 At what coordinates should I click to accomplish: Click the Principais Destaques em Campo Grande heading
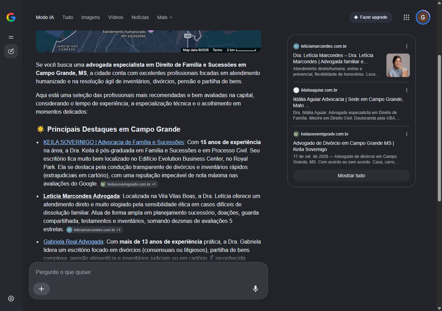pos(114,129)
